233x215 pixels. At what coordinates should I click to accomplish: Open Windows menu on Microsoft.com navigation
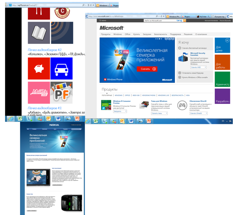coord(118,34)
